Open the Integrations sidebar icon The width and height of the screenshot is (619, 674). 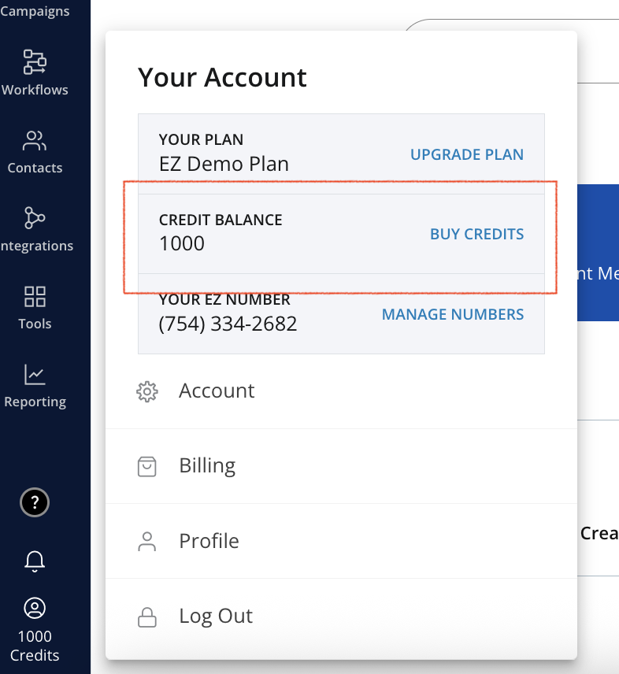35,217
